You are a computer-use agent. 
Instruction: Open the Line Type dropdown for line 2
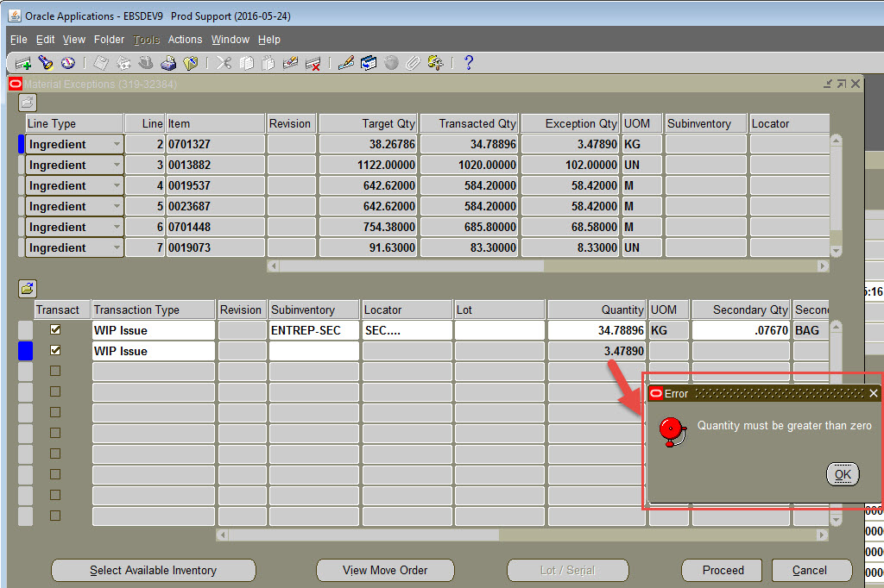(117, 144)
